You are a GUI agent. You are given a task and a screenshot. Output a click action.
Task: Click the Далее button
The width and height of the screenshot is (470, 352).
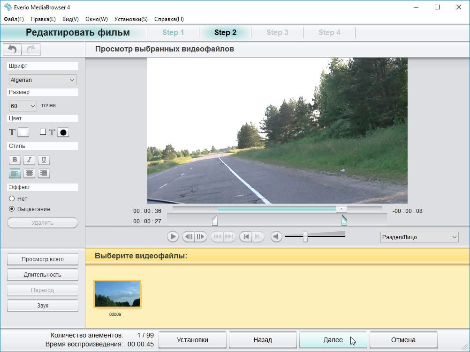(x=333, y=340)
